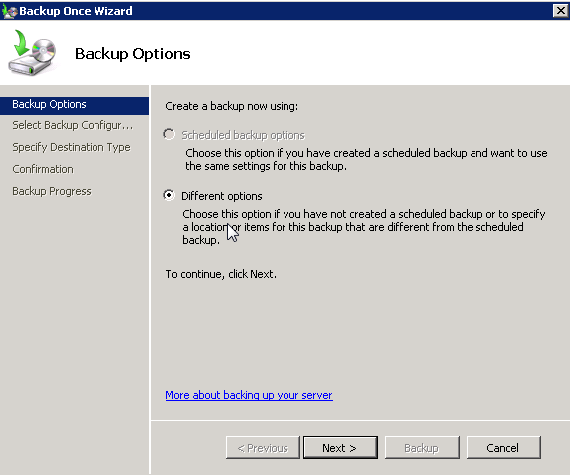Close the Backup Once Wizard window
This screenshot has width=570, height=475.
tap(560, 11)
